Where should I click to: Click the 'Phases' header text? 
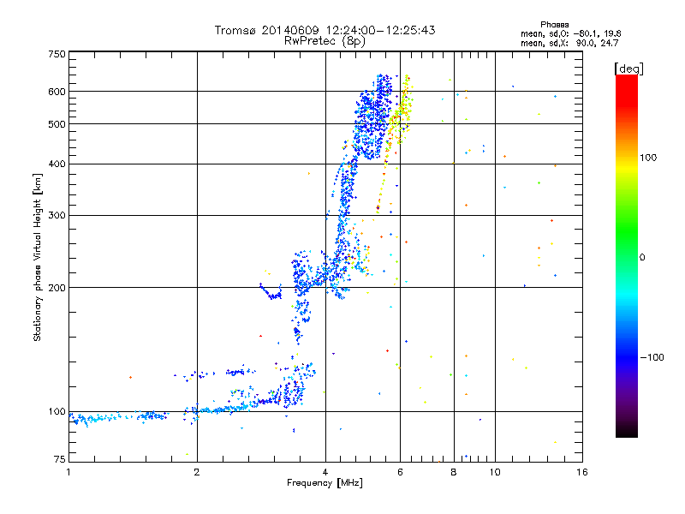(x=554, y=25)
